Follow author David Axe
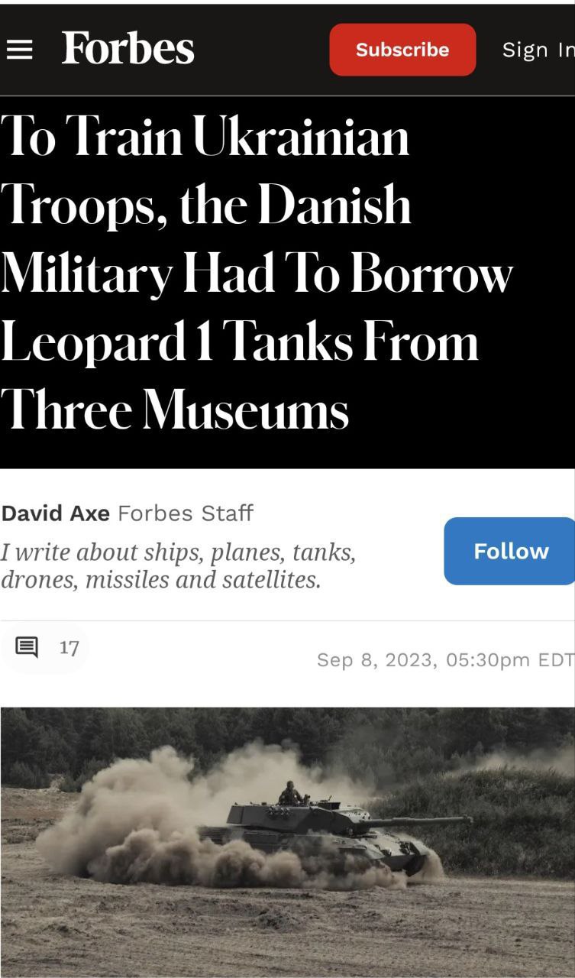 pyautogui.click(x=509, y=551)
